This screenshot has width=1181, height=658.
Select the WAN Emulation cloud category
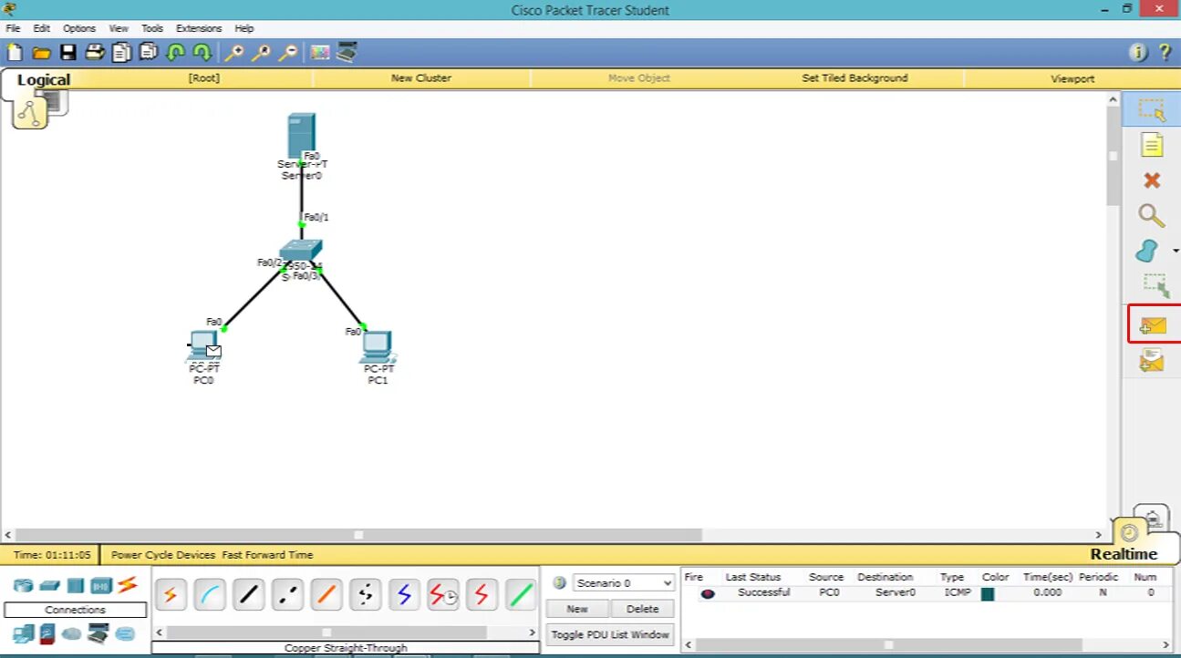71,633
